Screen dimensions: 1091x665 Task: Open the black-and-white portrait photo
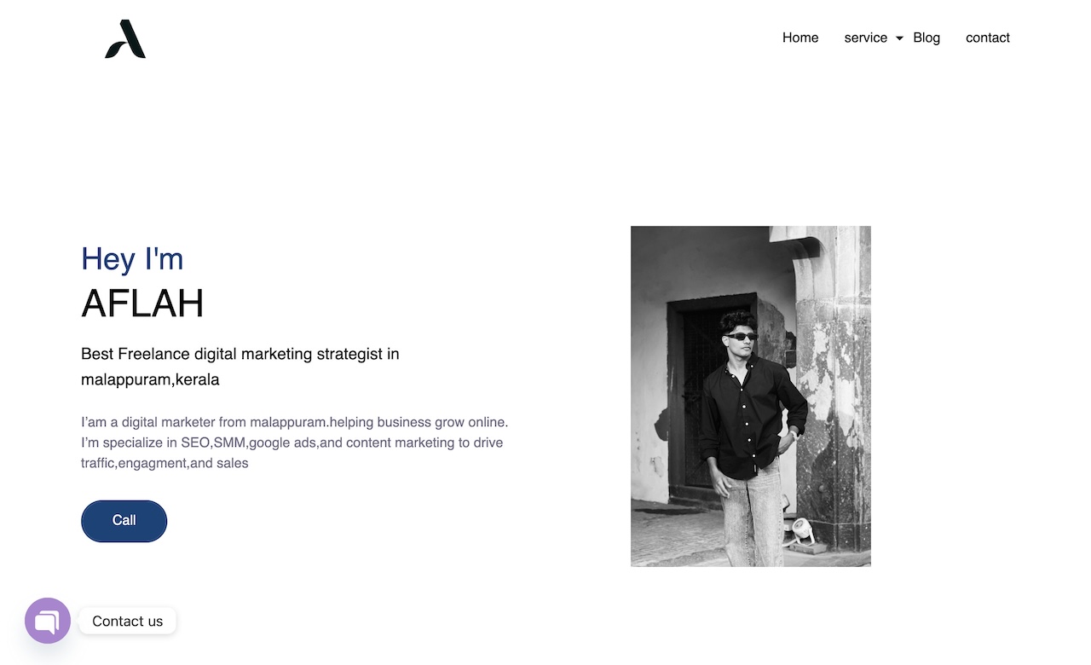pos(751,396)
